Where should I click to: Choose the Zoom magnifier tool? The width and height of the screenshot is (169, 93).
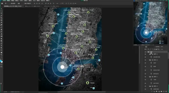1,55
